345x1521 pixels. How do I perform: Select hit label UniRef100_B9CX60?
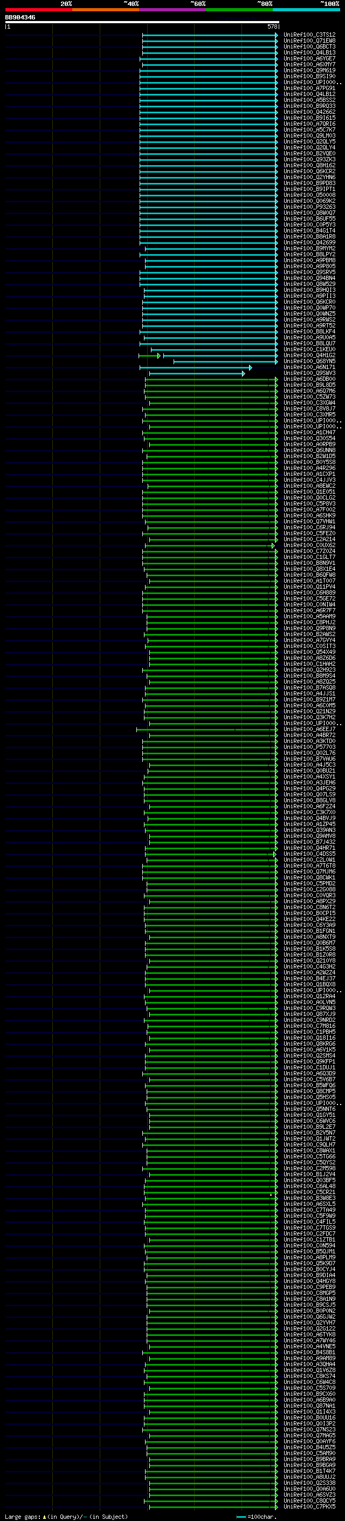pyautogui.click(x=309, y=1394)
